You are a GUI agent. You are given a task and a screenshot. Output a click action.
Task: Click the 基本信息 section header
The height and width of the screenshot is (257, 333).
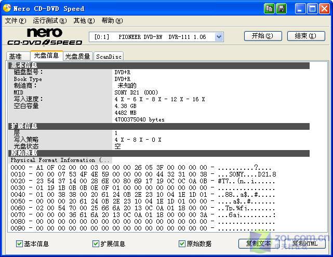[159, 65]
